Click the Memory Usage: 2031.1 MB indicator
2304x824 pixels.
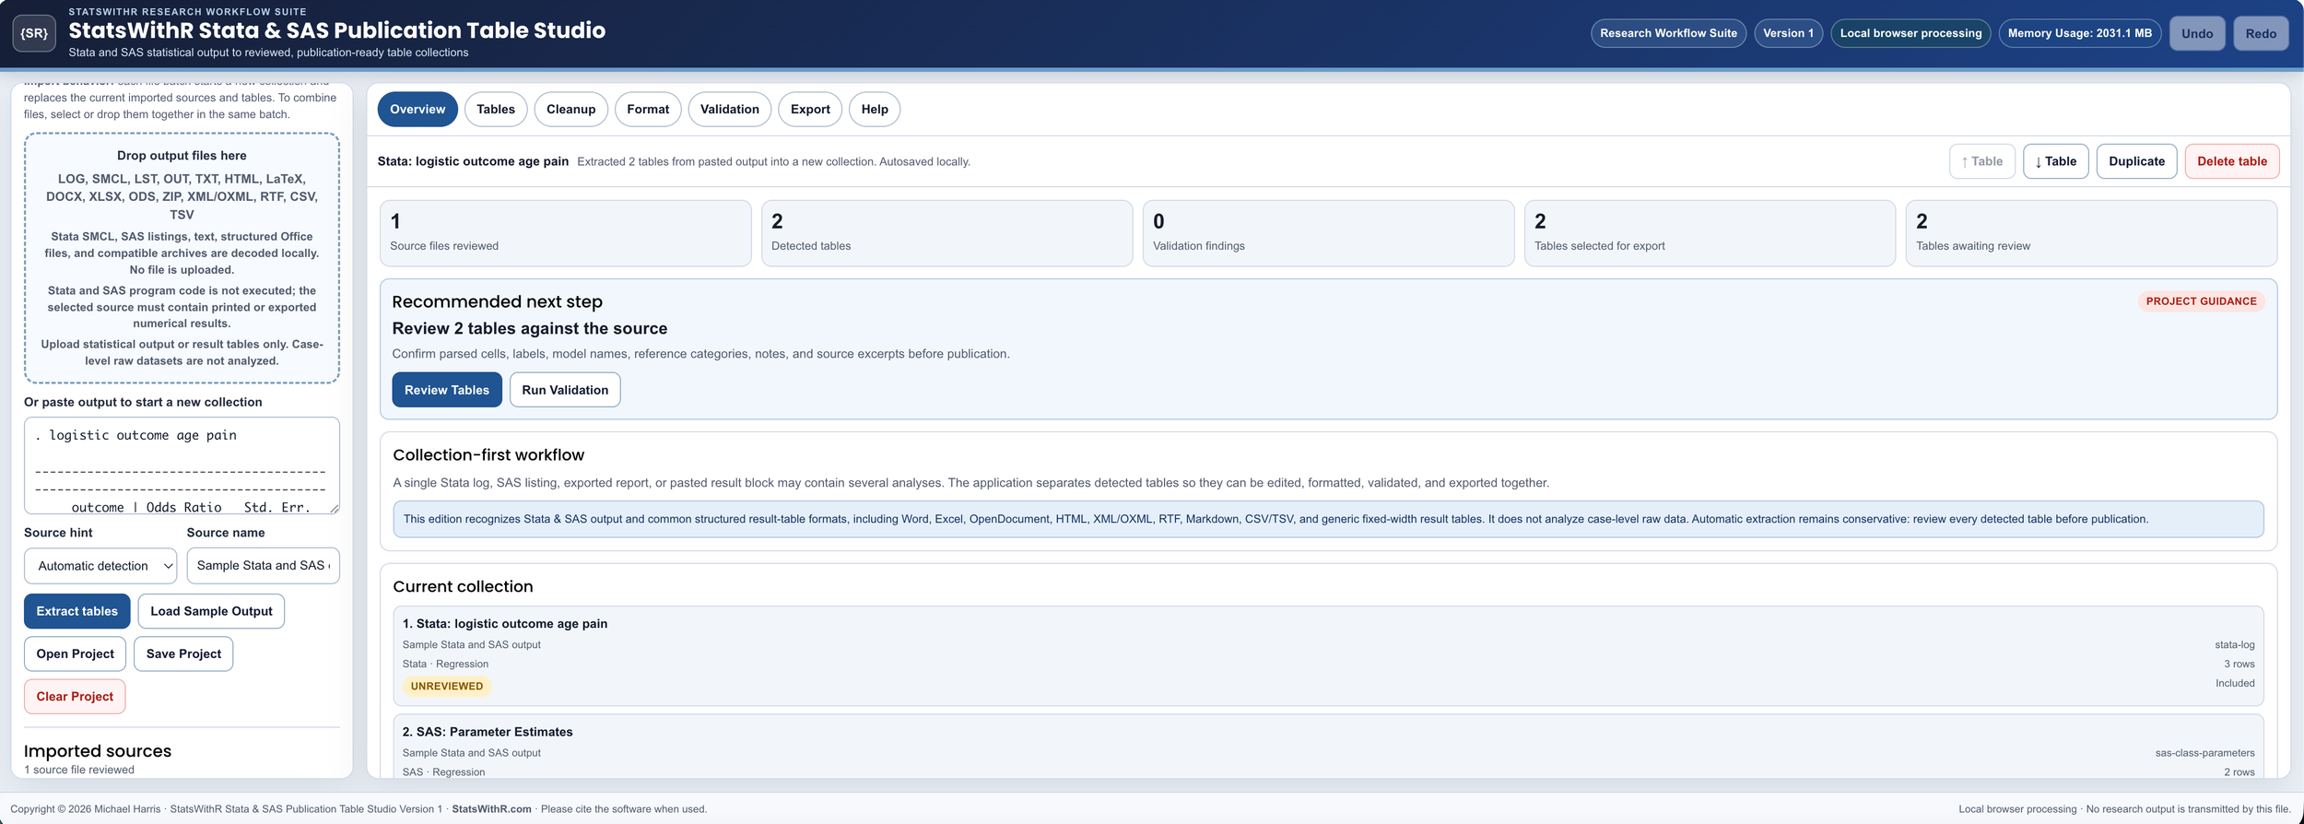point(2080,33)
